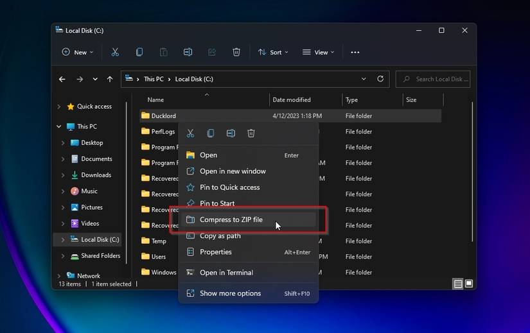
Task: Select Videos in the sidebar
Action: tap(90, 223)
